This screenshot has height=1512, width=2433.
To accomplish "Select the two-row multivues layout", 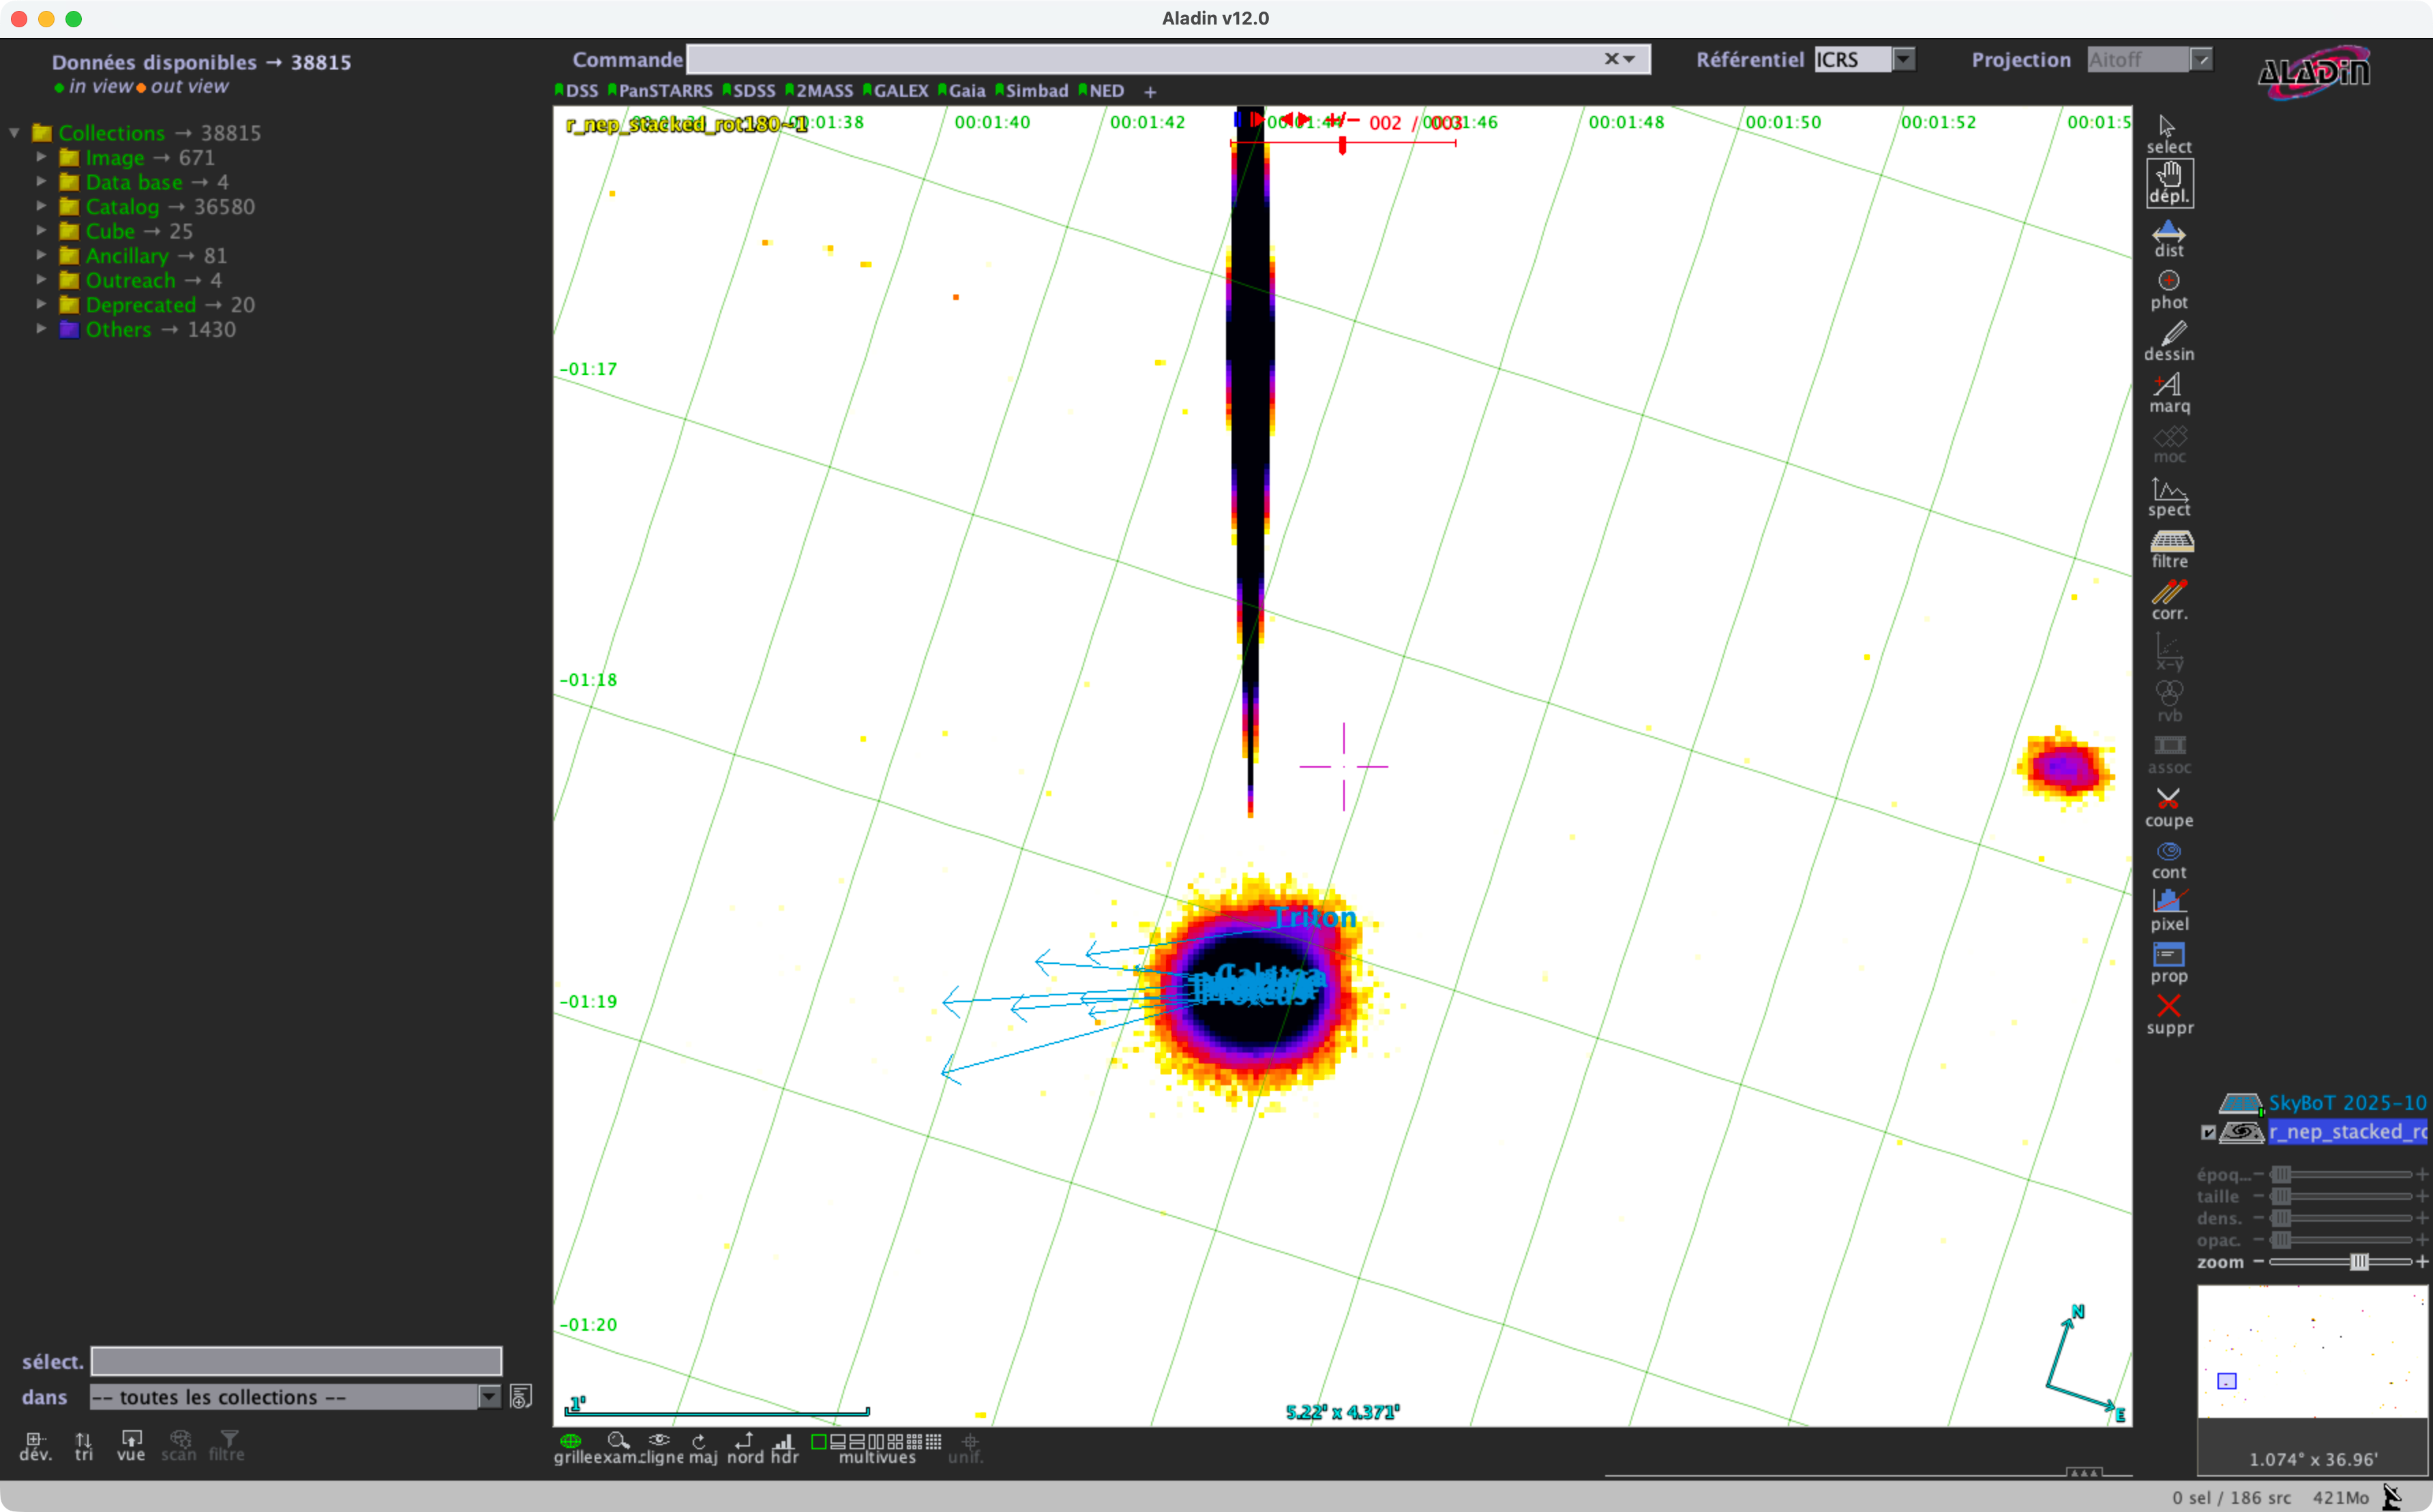I will tap(856, 1442).
